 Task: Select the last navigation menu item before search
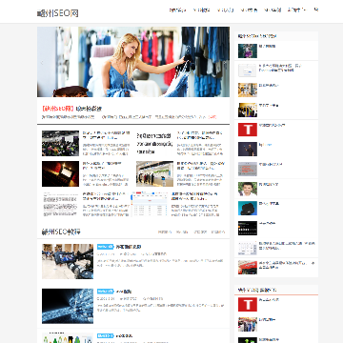297,10
